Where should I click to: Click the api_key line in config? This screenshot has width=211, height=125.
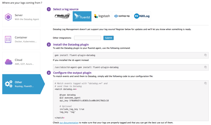pyautogui.click(x=84, y=101)
